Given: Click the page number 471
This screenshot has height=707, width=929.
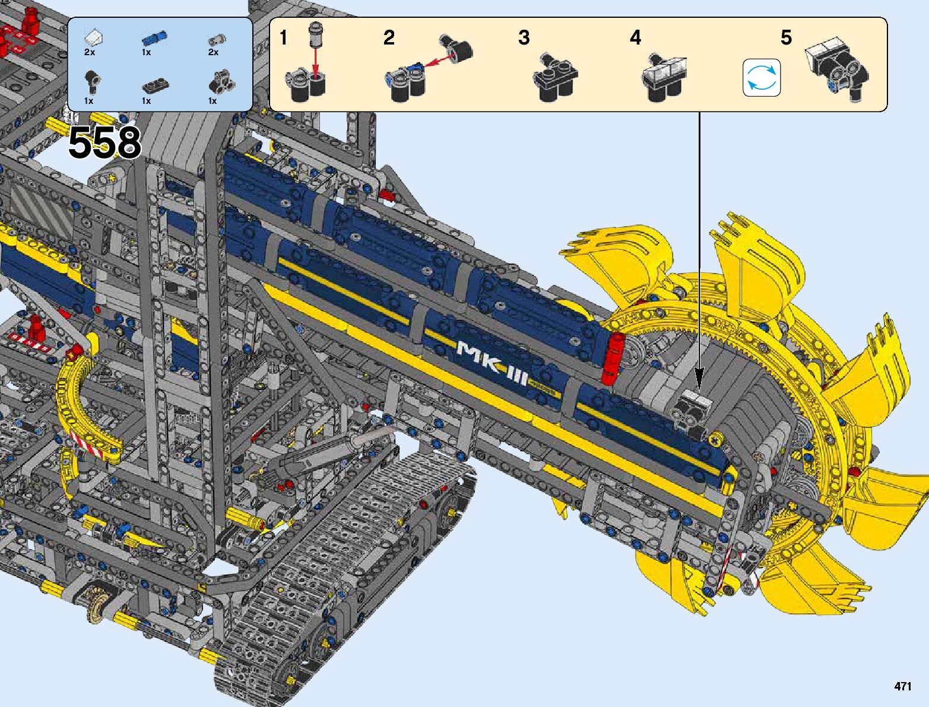Looking at the screenshot, I should 902,686.
